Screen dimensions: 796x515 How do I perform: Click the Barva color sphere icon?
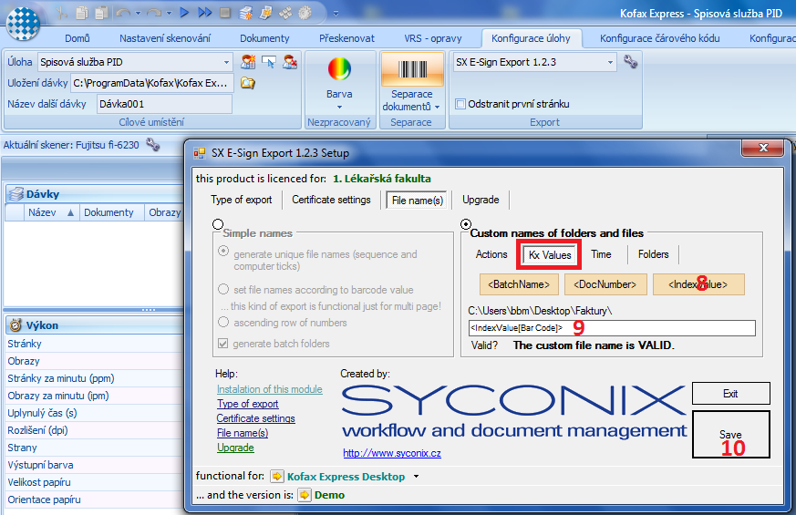coord(339,69)
